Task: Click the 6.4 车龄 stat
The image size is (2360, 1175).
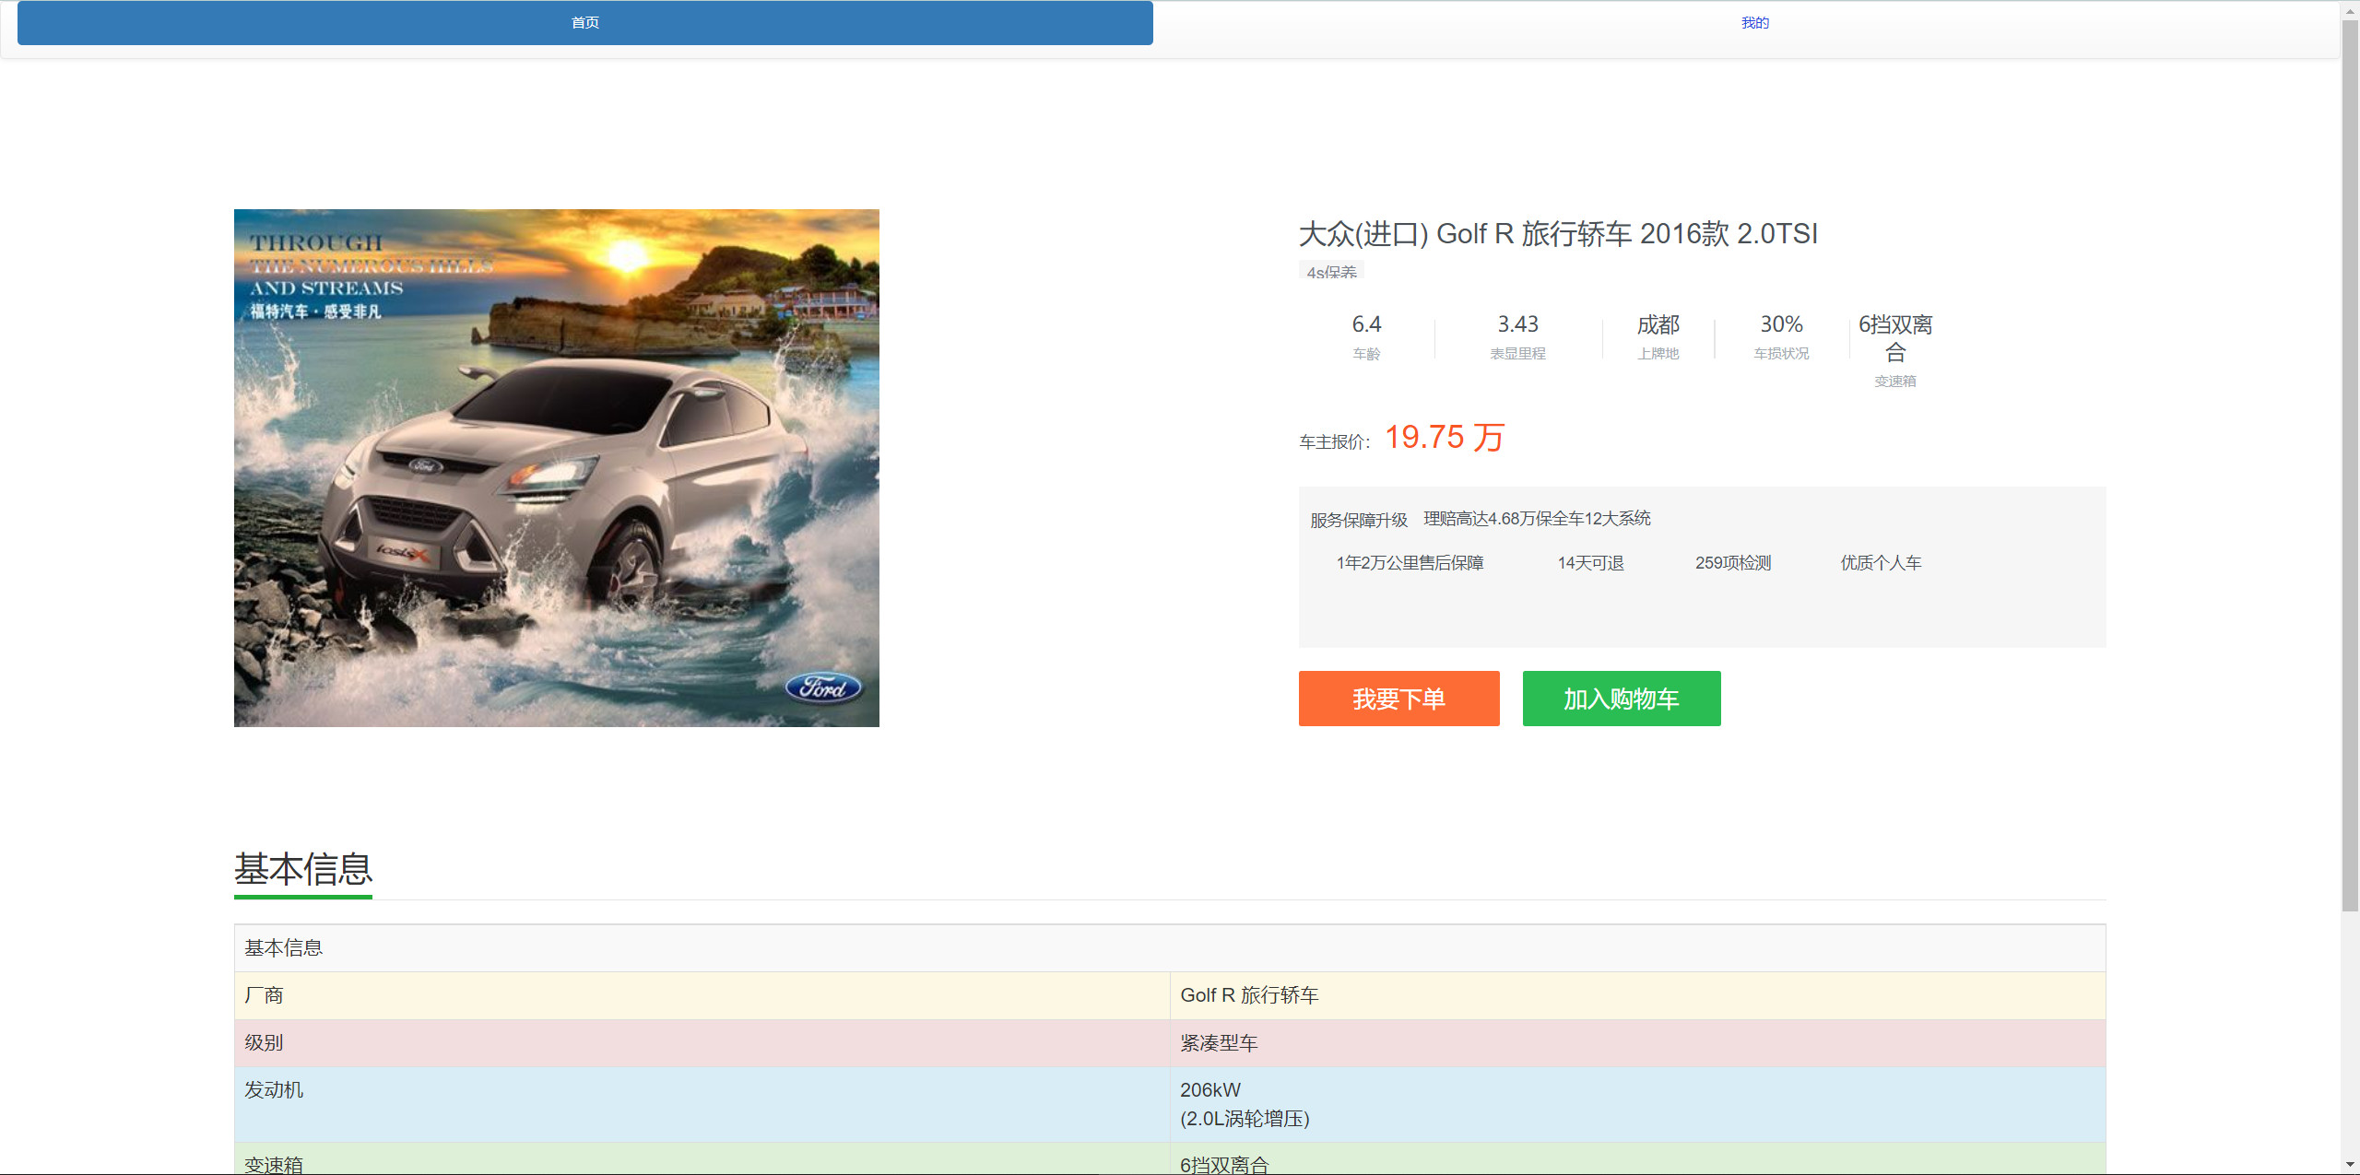Action: (1366, 336)
